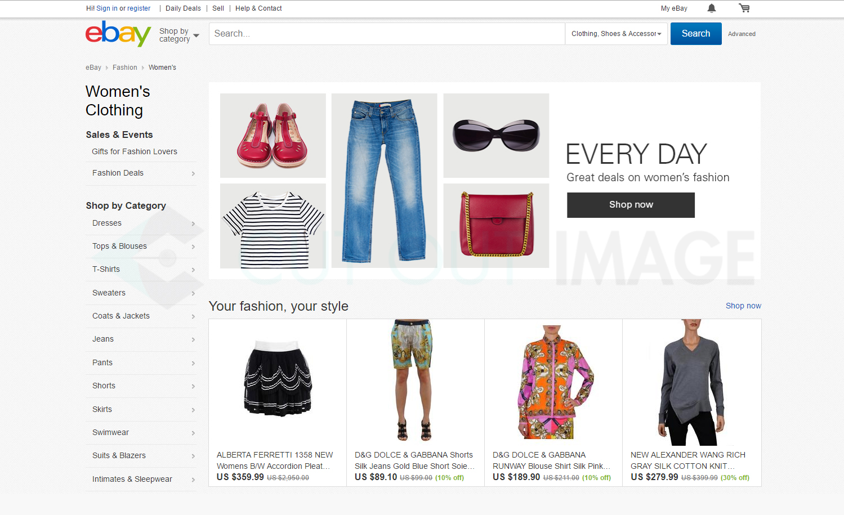Click the chevron next to Fashion Deals

[193, 173]
